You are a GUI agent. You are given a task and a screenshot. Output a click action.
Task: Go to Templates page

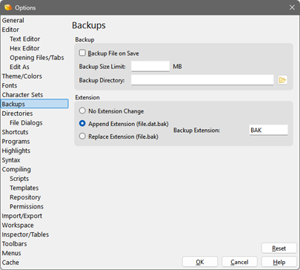click(24, 188)
